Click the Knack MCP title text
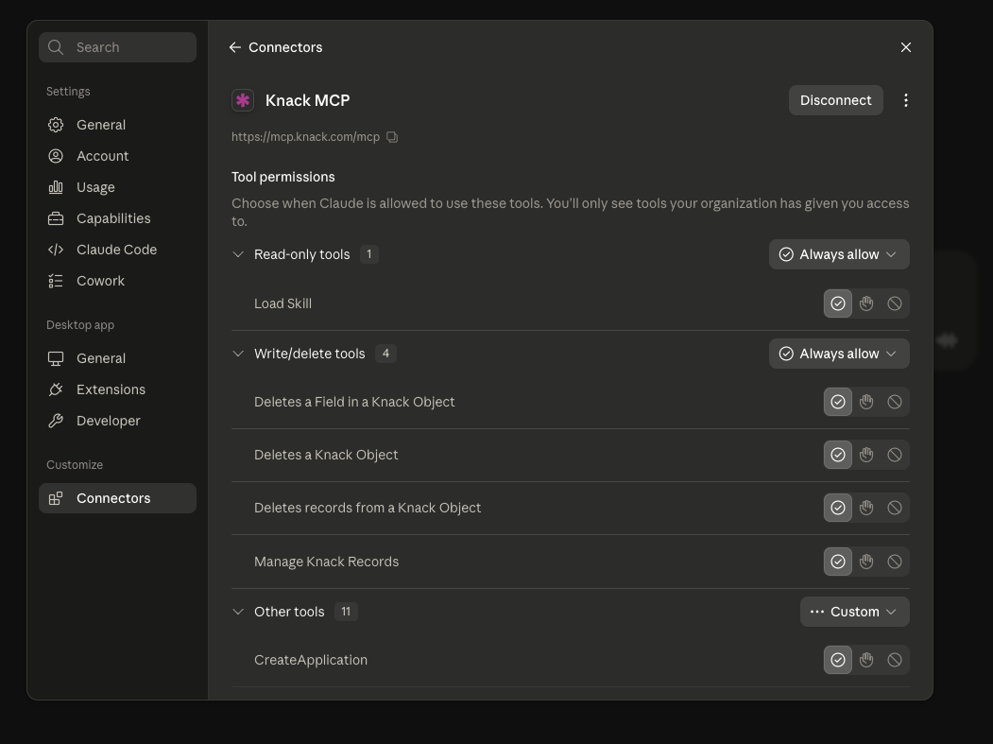993x744 pixels. (307, 100)
